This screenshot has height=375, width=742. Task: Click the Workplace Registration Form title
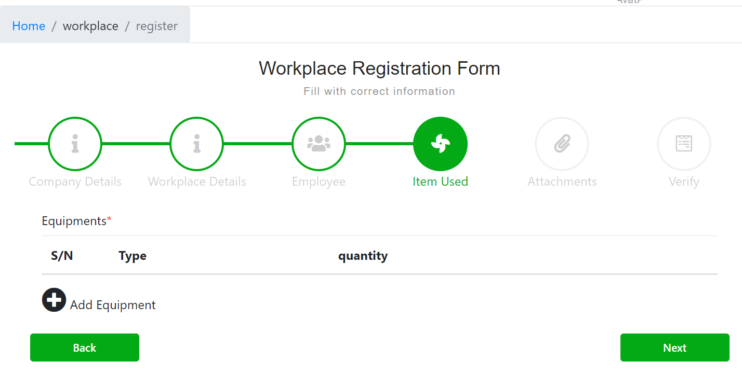click(x=379, y=68)
